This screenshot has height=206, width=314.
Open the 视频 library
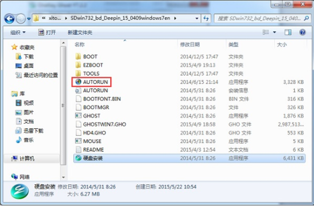(x=24, y=103)
